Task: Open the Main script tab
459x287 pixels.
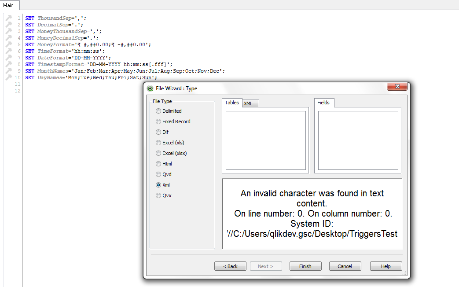Action: click(x=8, y=5)
